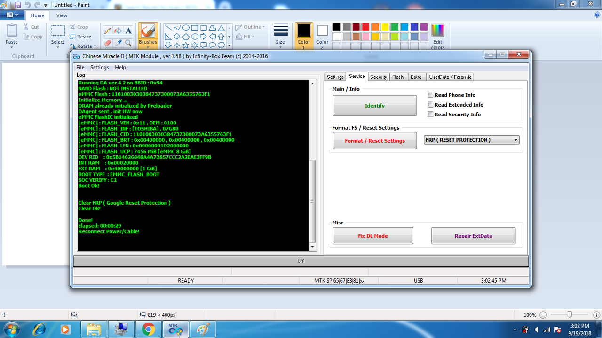Open the FRP ( RESET PROTECTION ) dropdown
Image resolution: width=602 pixels, height=338 pixels.
(x=471, y=140)
